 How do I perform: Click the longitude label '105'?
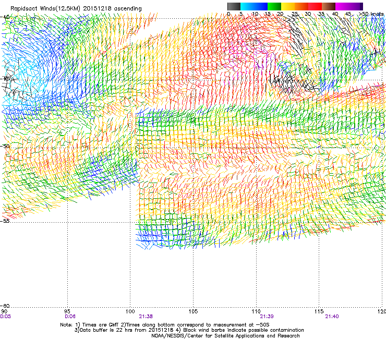pos(193,312)
